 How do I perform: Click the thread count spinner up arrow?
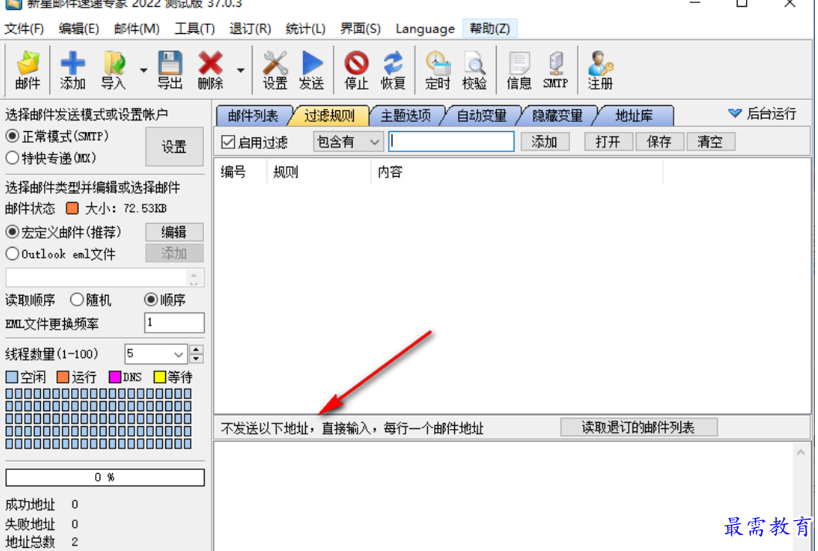(196, 350)
